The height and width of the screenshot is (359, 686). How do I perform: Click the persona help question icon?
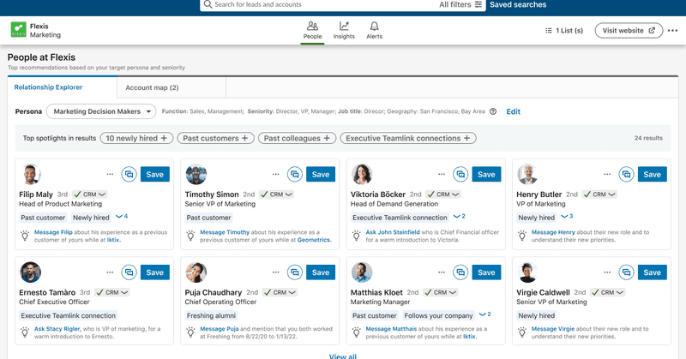coord(493,111)
